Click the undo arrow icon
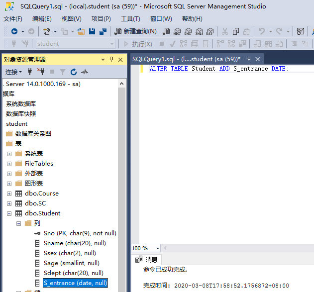Viewport: 314px width, 292px height. [x=262, y=31]
